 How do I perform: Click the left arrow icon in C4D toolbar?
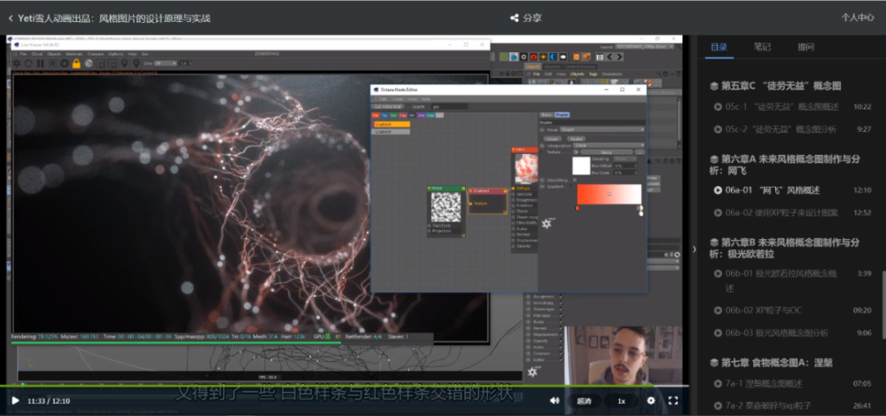[610, 57]
